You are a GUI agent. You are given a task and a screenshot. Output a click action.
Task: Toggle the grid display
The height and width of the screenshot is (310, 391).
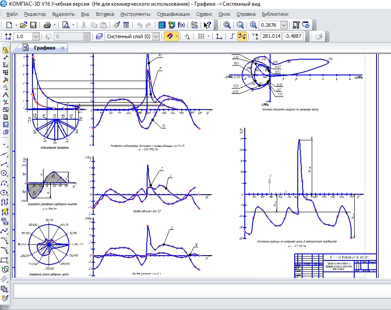click(201, 36)
